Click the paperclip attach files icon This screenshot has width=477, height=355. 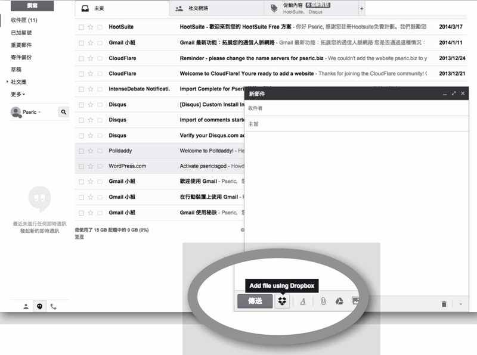[323, 301]
